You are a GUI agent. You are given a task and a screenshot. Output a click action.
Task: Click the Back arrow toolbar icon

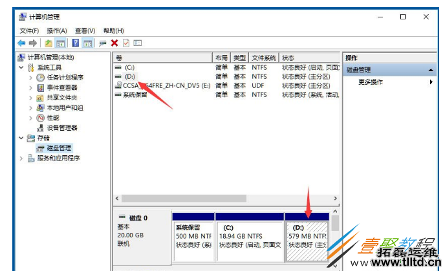click(x=21, y=43)
